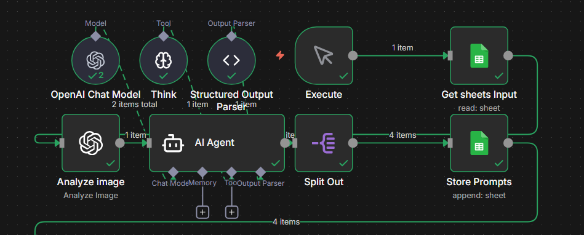Click the Store Prompts input connector

(450, 143)
